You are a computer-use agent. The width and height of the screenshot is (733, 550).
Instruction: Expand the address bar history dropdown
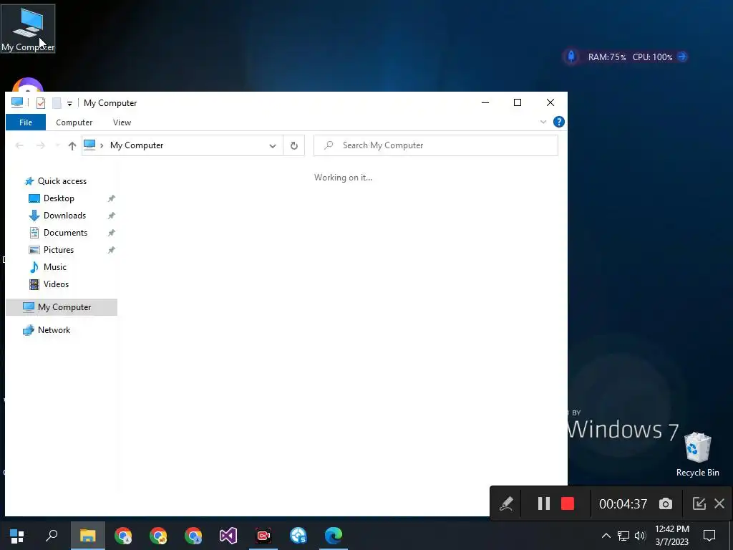[x=273, y=145]
